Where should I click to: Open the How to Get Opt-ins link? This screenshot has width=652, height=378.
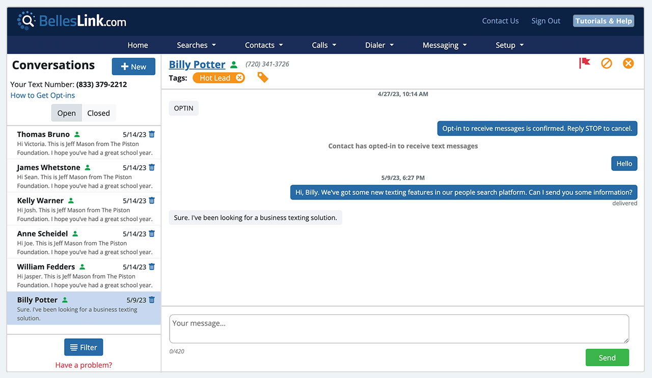(x=43, y=95)
